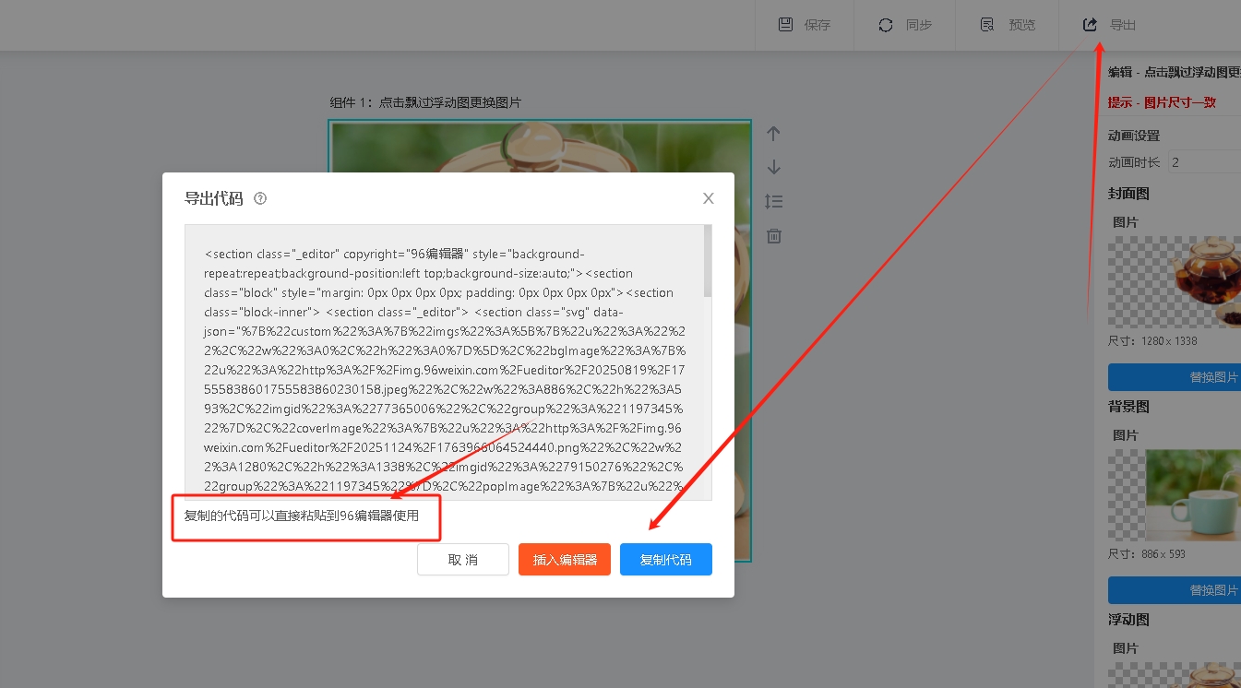The height and width of the screenshot is (688, 1241).
Task: Click the 动画时长 input field
Action: click(x=1204, y=162)
